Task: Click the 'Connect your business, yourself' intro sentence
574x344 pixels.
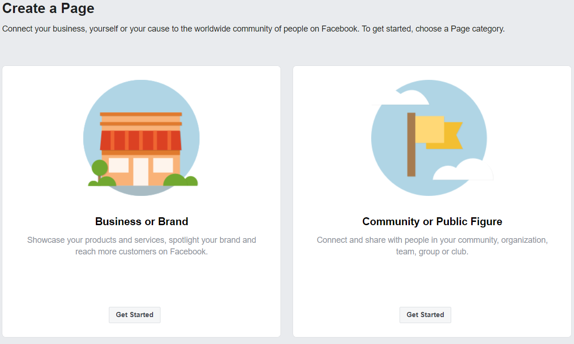Action: 254,29
